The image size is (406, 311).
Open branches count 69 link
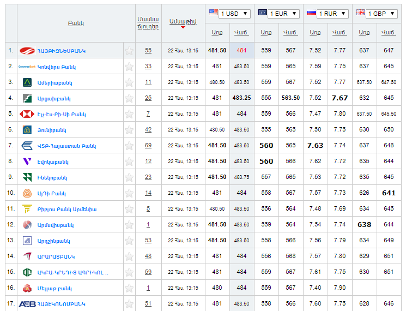point(148,145)
